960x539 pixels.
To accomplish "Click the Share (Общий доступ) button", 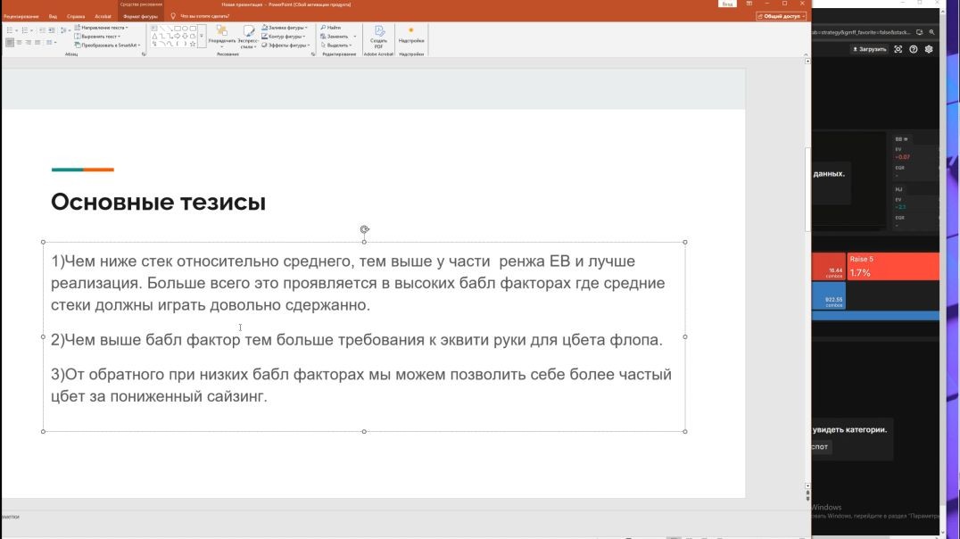I will click(782, 16).
